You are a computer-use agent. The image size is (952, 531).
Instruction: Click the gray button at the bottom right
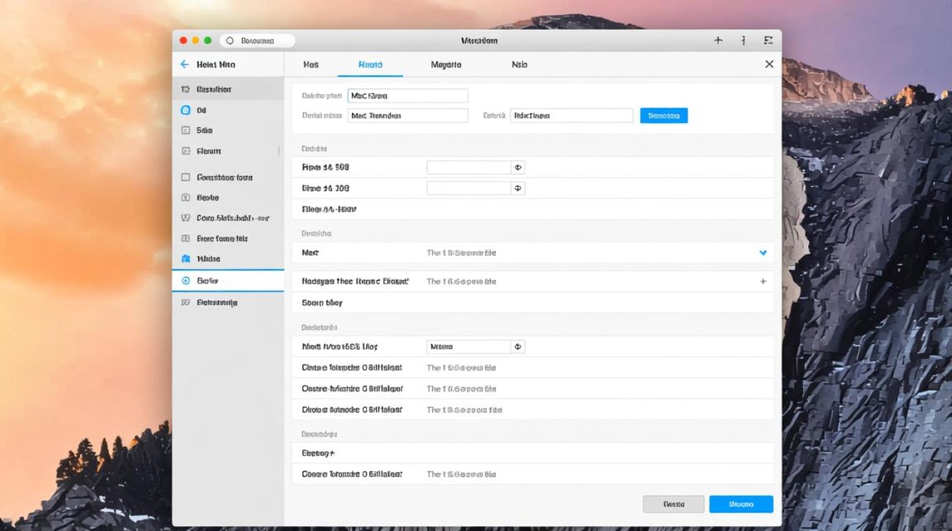(x=674, y=504)
